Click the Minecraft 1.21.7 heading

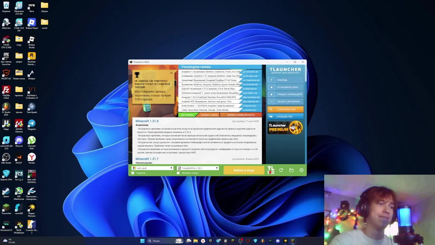pos(147,159)
